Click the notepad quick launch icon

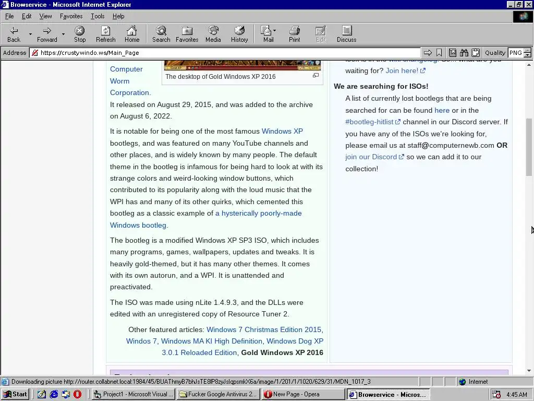[42, 394]
